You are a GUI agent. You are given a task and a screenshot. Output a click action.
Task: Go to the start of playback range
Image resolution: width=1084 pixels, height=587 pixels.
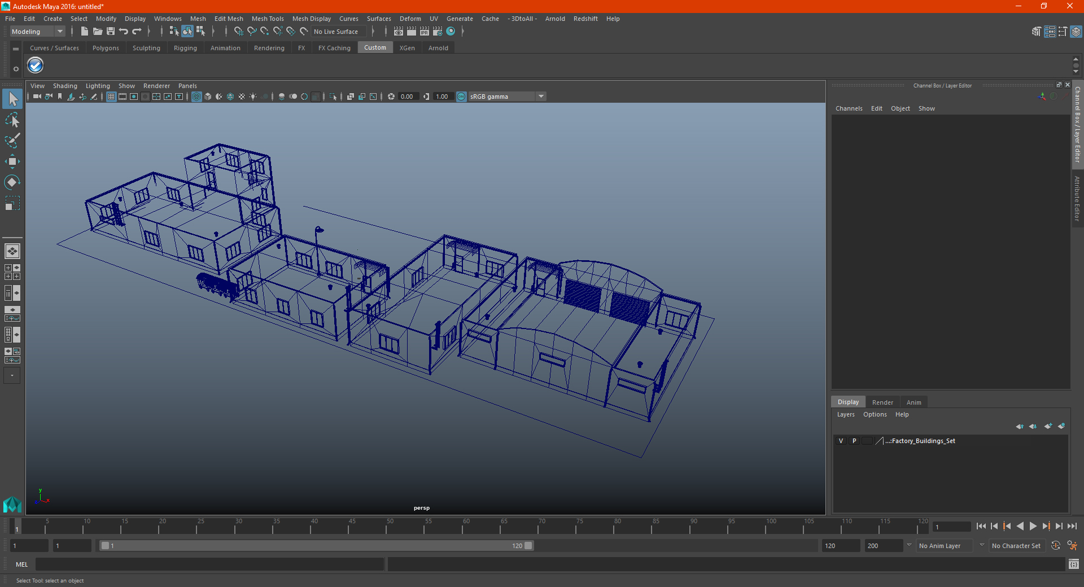point(981,526)
